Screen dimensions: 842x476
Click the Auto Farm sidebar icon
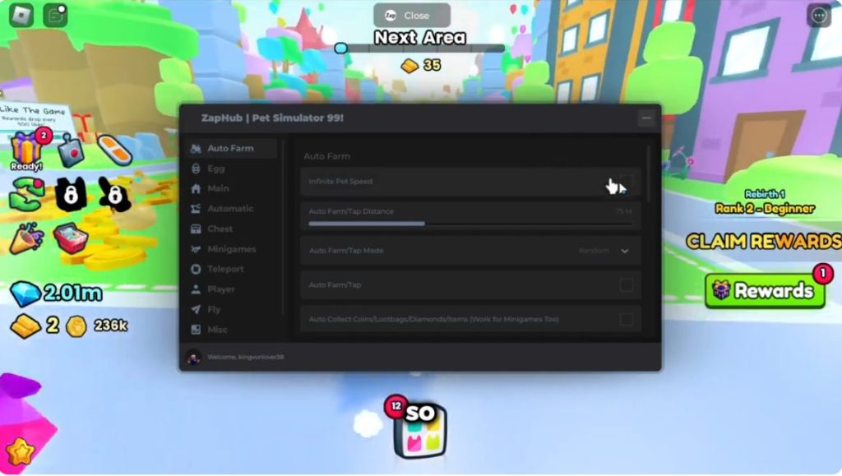coord(196,149)
